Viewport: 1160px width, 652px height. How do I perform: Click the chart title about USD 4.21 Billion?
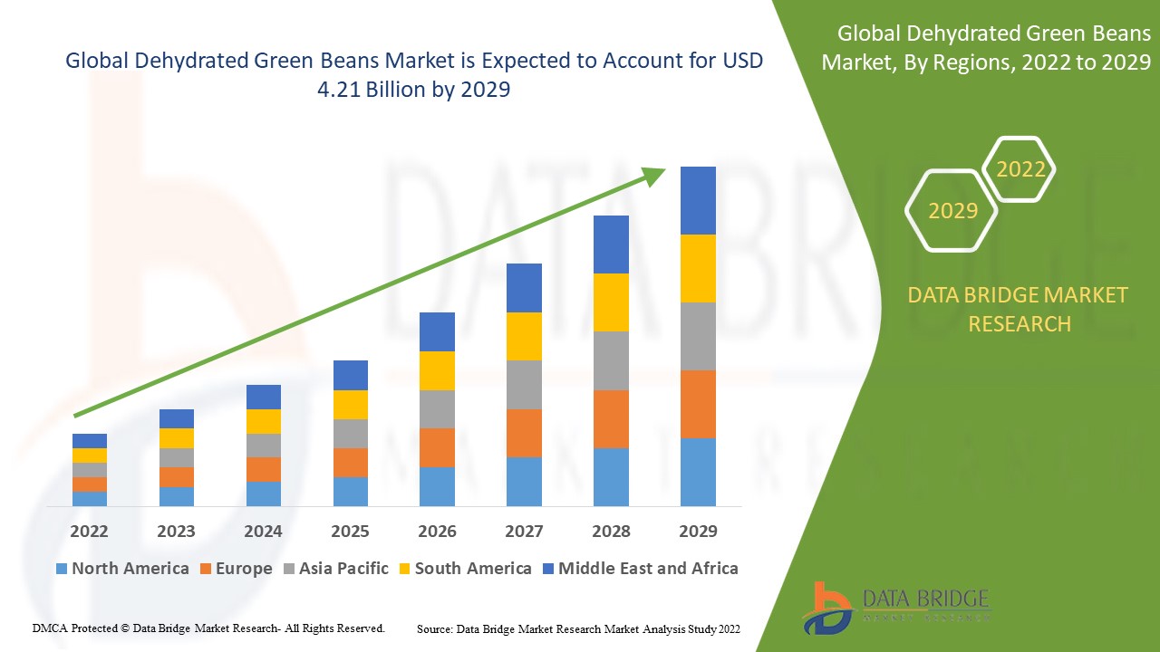pyautogui.click(x=414, y=75)
